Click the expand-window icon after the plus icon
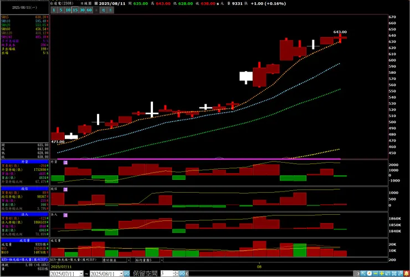The height and width of the screenshot is (277, 410). pos(387,274)
